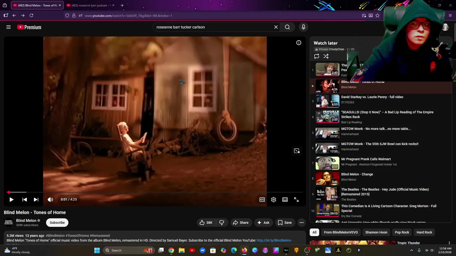This screenshot has width=456, height=256.
Task: Switch to theater mode view
Action: pyautogui.click(x=285, y=199)
